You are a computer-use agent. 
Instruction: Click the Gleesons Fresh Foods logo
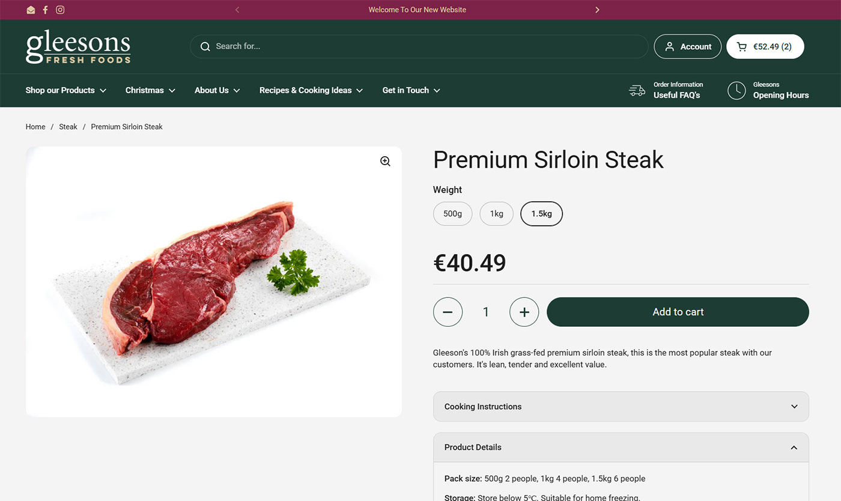78,46
